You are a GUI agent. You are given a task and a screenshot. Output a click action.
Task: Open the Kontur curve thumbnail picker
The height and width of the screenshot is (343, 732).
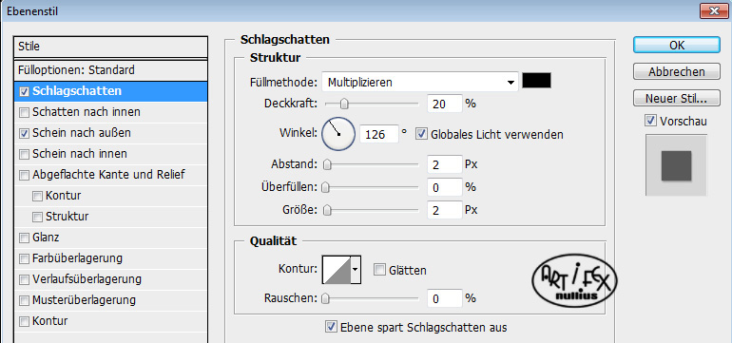point(337,269)
